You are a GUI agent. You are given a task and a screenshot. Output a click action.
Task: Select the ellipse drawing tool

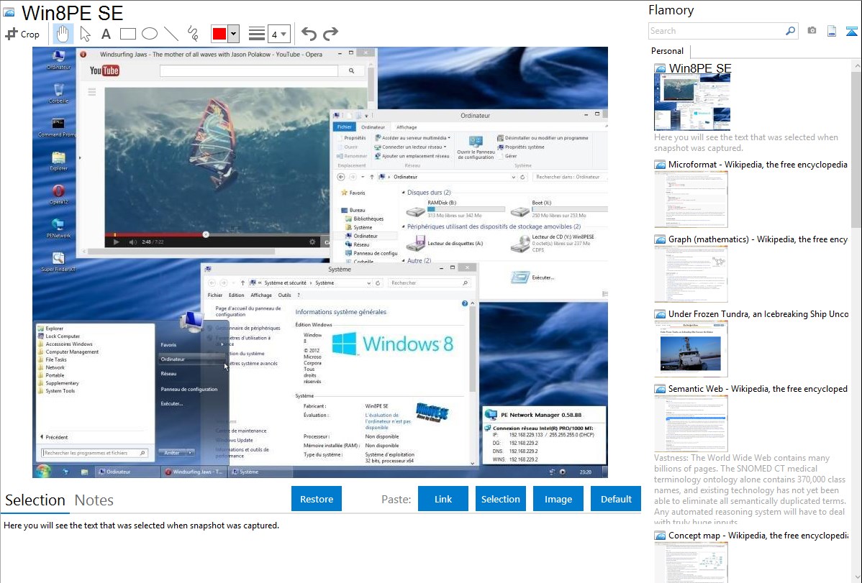pyautogui.click(x=150, y=34)
